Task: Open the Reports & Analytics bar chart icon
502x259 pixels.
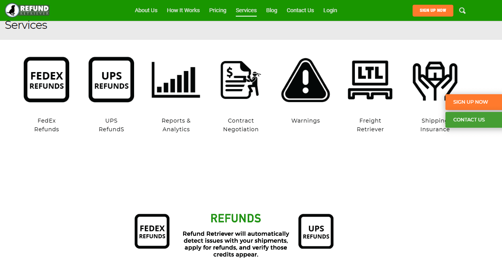Action: [176, 80]
